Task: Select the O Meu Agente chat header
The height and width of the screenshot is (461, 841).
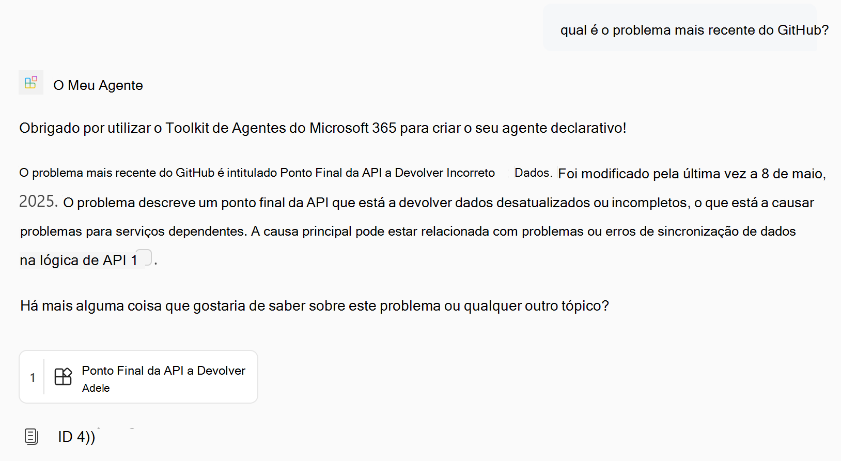Action: [98, 85]
